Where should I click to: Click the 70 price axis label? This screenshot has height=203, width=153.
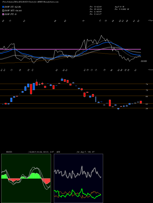pyautogui.click(x=147, y=90)
